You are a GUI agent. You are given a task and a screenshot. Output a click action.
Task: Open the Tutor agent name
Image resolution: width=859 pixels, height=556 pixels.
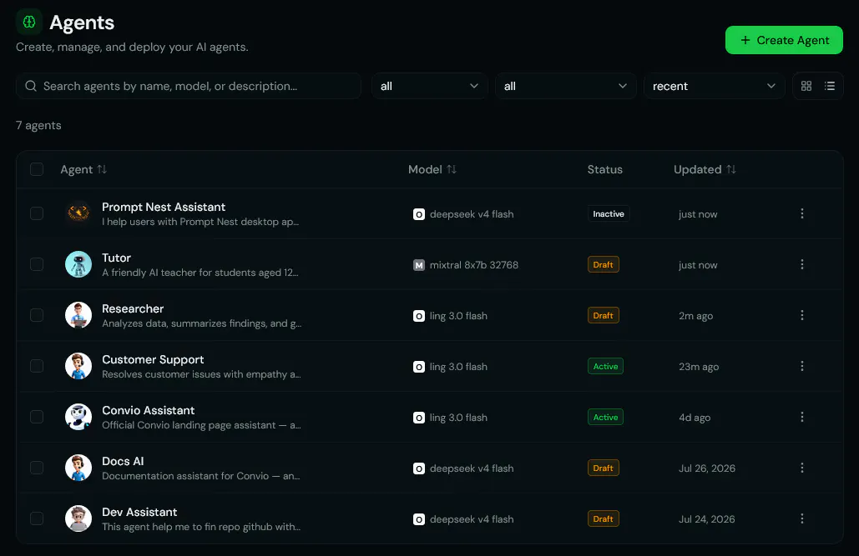point(116,258)
